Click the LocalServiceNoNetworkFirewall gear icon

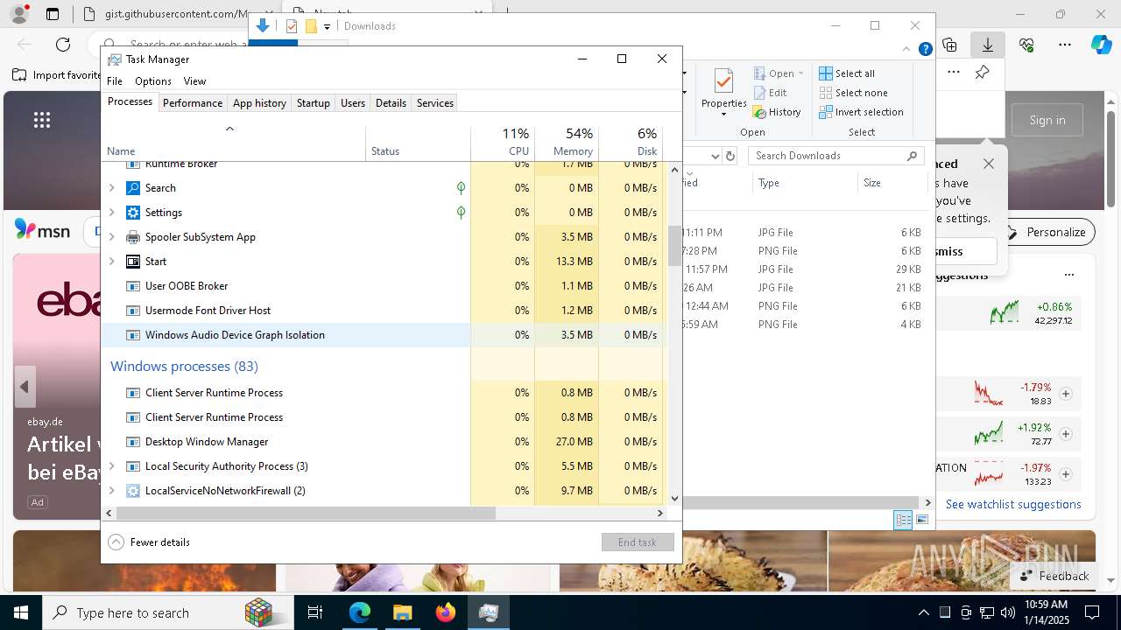(x=133, y=491)
